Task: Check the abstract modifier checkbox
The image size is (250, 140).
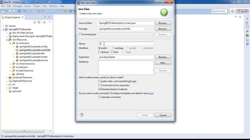Action: (x=99, y=52)
